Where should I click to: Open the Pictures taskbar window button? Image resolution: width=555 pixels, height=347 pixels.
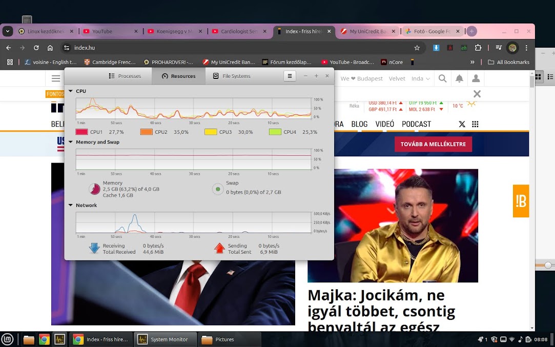point(229,339)
